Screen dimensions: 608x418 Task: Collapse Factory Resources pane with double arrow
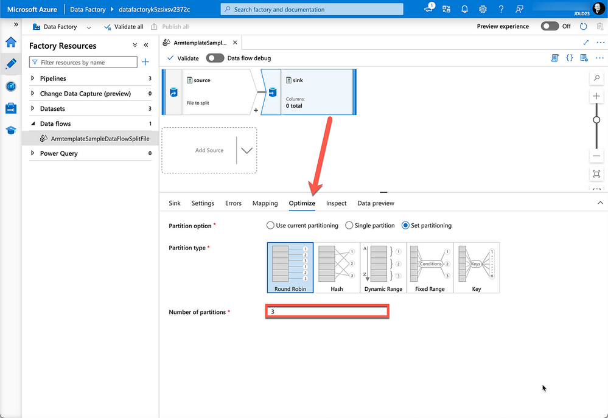(x=146, y=46)
